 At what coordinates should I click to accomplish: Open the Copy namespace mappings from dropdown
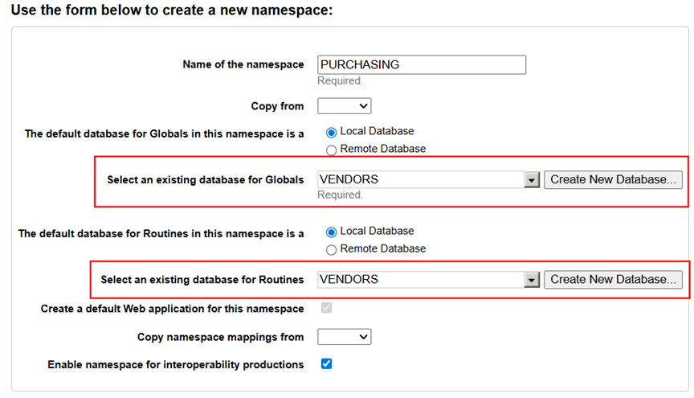[345, 337]
